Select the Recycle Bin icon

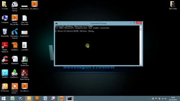pyautogui.click(x=5, y=33)
